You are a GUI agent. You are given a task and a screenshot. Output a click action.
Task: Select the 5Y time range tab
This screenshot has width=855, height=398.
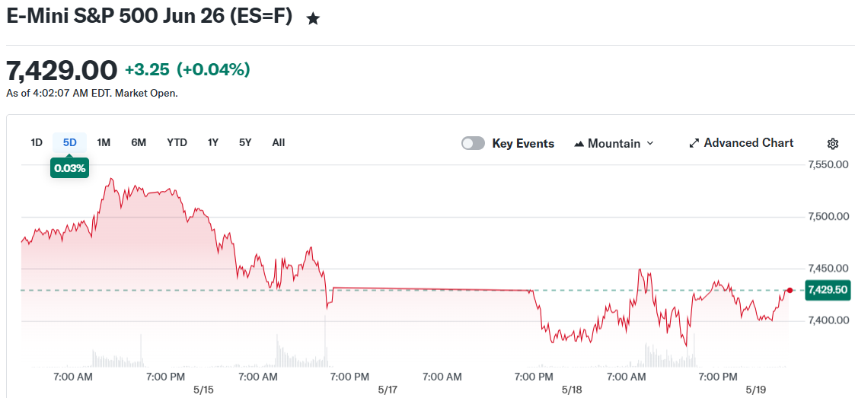(245, 143)
